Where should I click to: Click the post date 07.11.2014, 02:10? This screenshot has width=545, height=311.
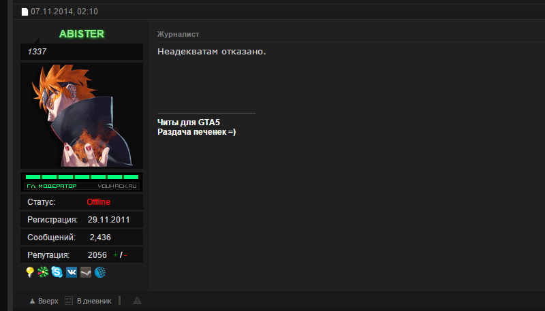tap(64, 12)
